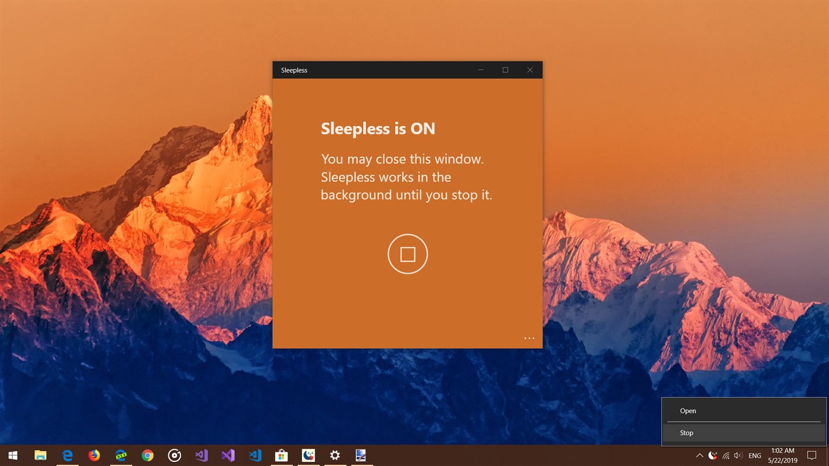
Task: Open Google Chrome from the taskbar
Action: [146, 455]
